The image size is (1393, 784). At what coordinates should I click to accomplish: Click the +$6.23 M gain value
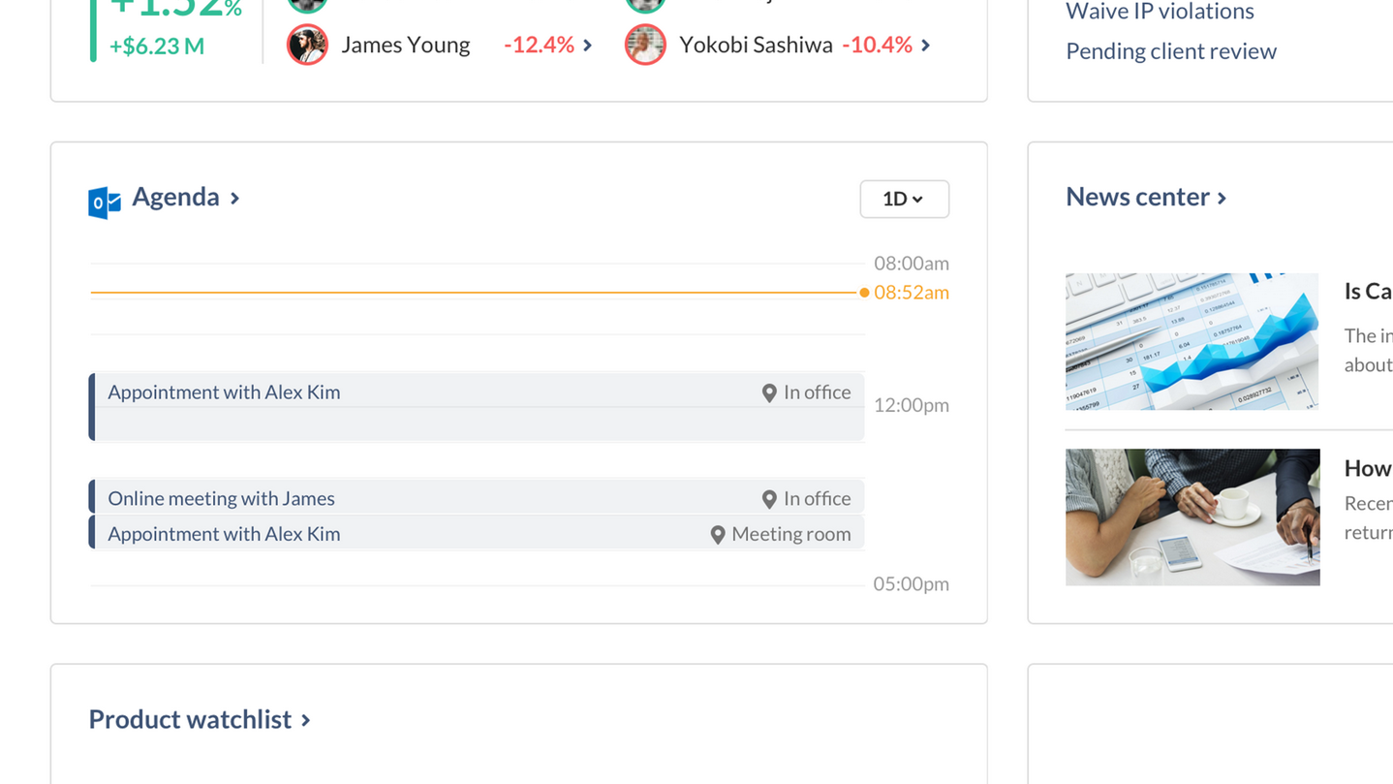coord(156,47)
